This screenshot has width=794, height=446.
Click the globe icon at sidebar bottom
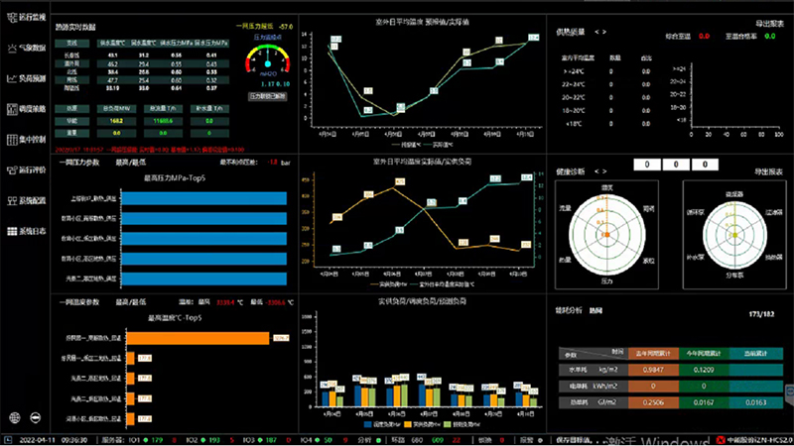point(15,416)
